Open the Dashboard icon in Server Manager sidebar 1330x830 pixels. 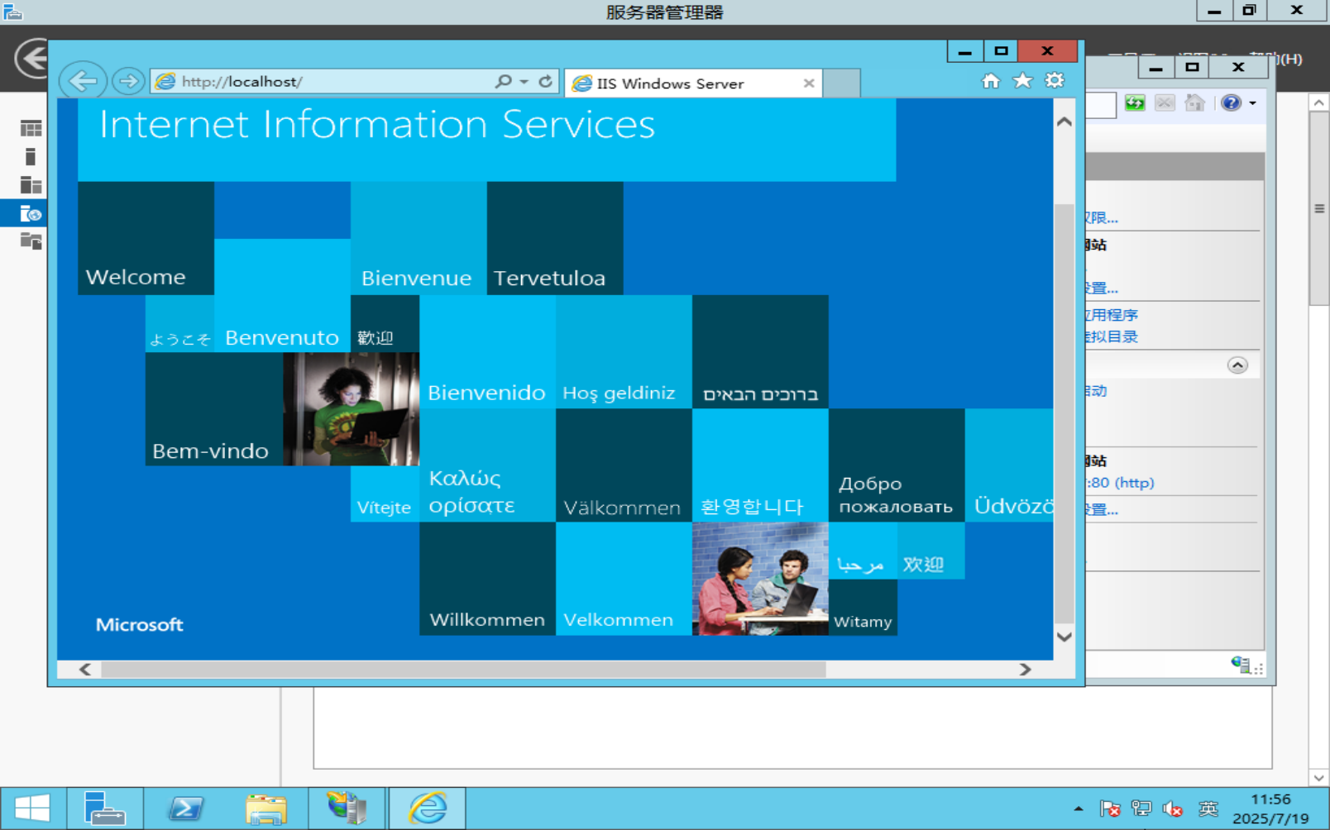[x=31, y=127]
